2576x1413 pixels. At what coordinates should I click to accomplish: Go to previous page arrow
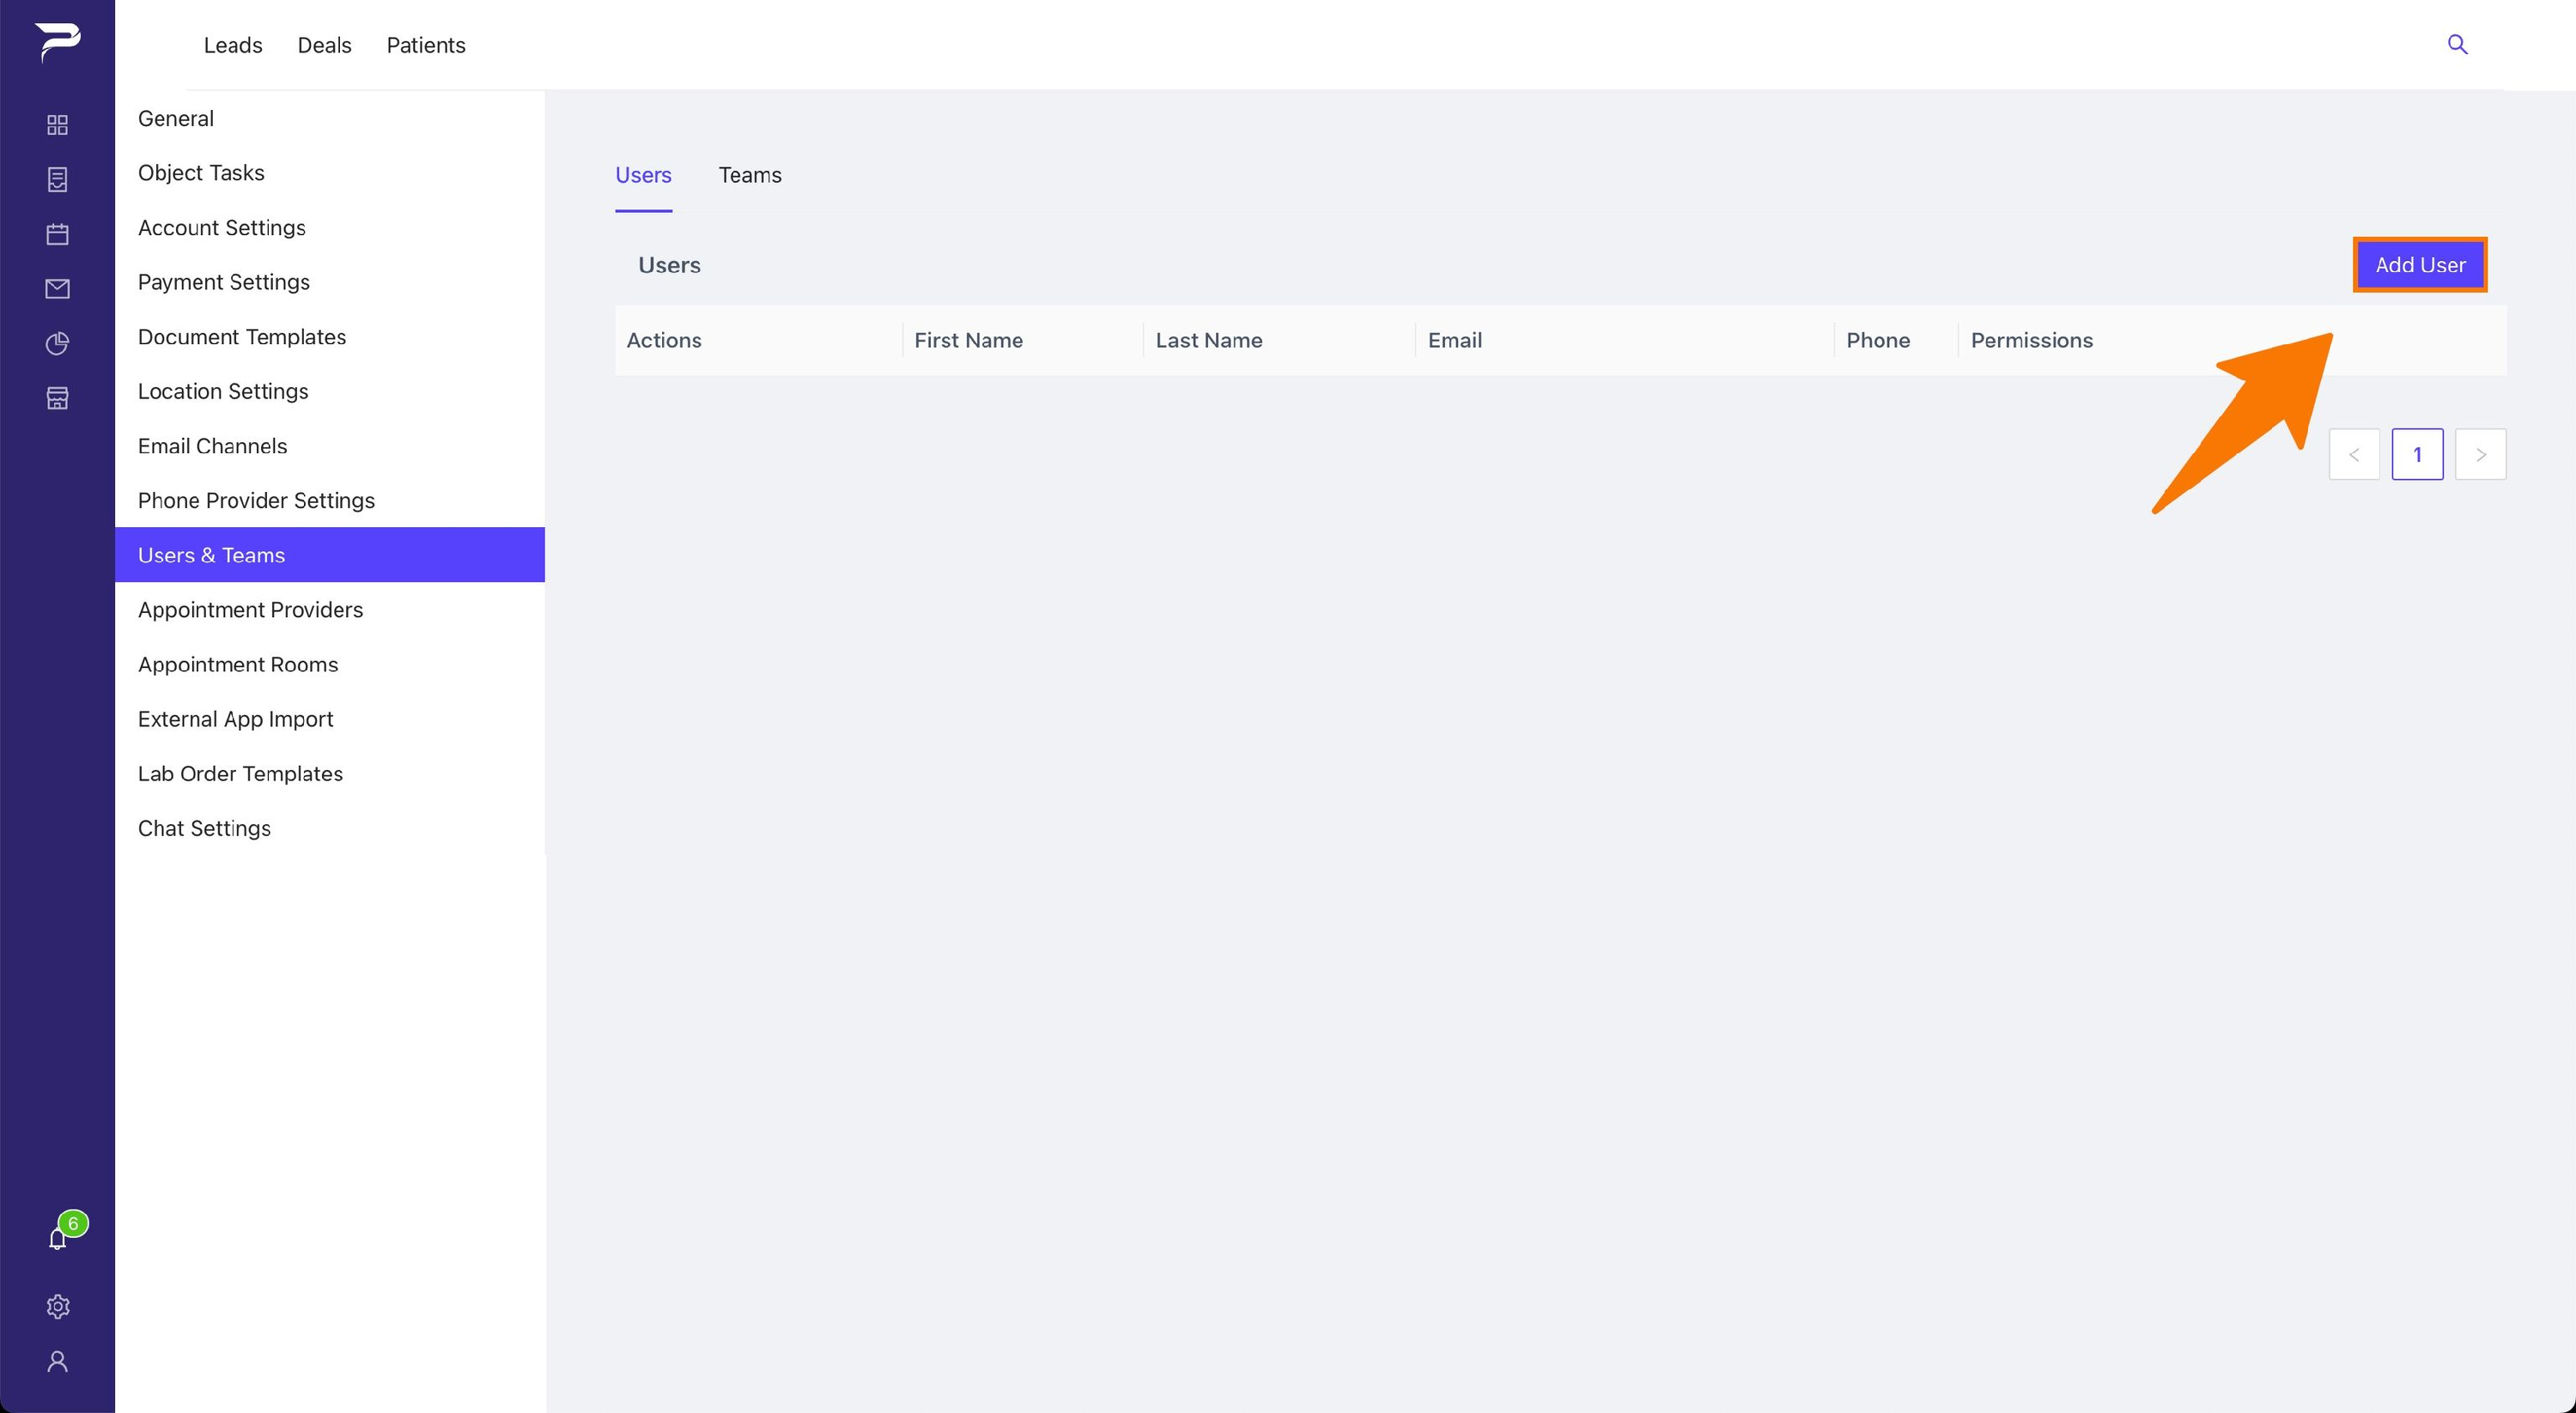point(2354,454)
